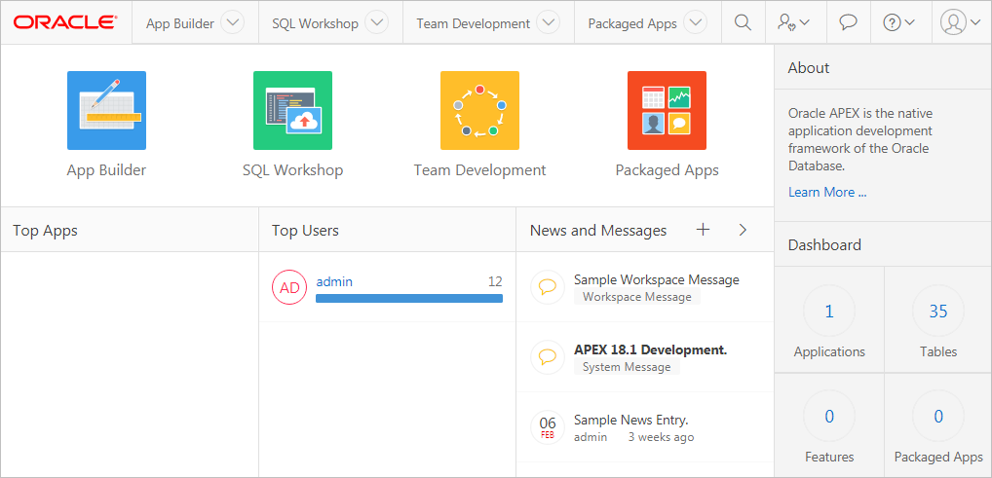Click the search magnifier icon
The width and height of the screenshot is (992, 478).
[743, 22]
